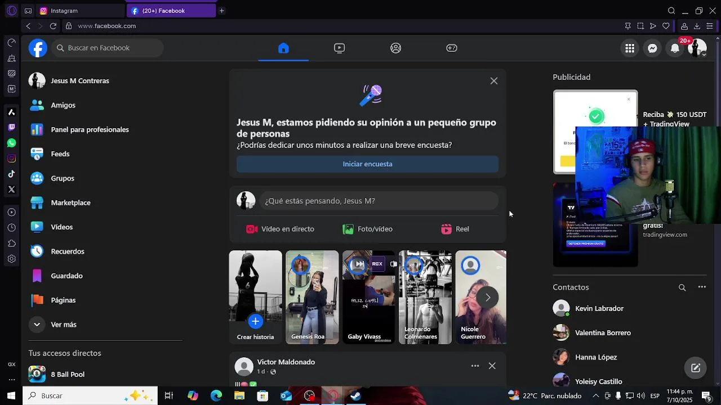Open Genesis Roa's story
Image resolution: width=721 pixels, height=405 pixels.
pyautogui.click(x=312, y=297)
